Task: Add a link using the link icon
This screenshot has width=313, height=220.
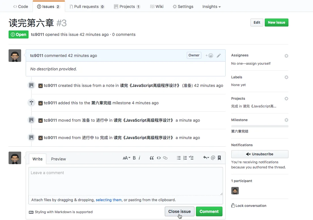Action: (165, 158)
